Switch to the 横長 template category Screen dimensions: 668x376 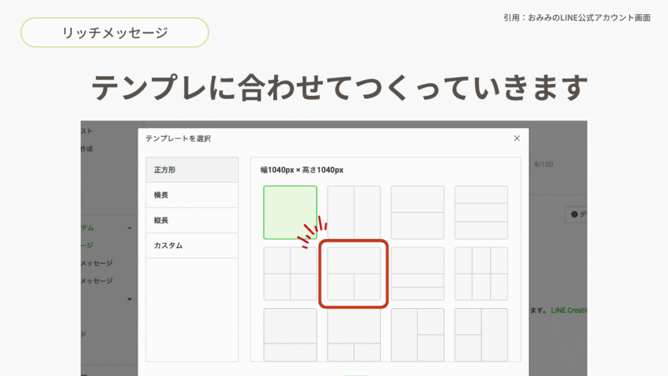(192, 195)
